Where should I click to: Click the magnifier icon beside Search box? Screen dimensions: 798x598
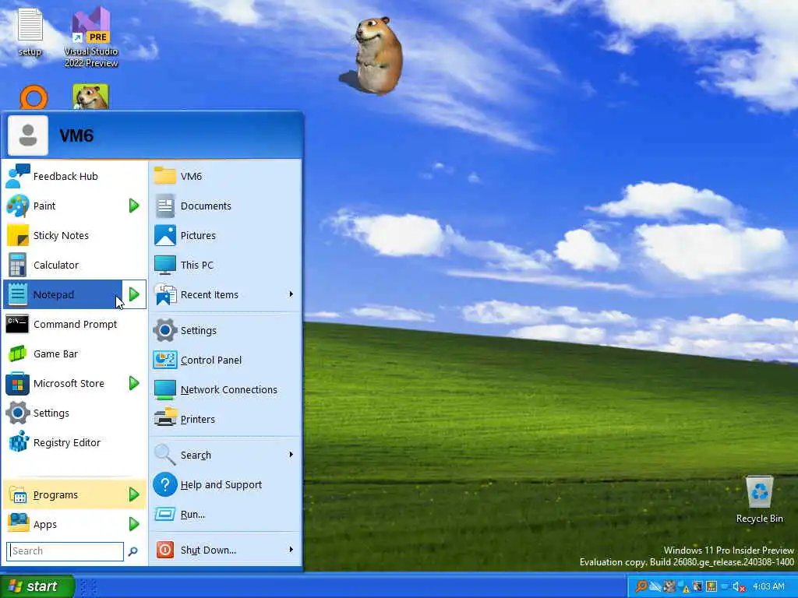[x=133, y=551]
